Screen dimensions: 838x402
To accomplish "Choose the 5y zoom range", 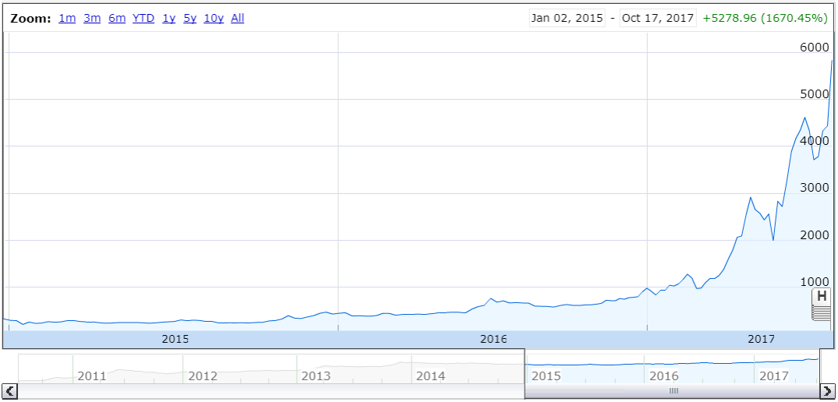I will tap(189, 18).
